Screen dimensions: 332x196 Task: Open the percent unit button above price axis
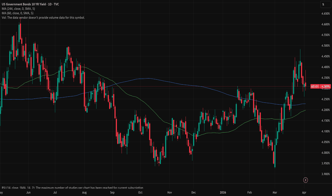pyautogui.click(x=323, y=5)
